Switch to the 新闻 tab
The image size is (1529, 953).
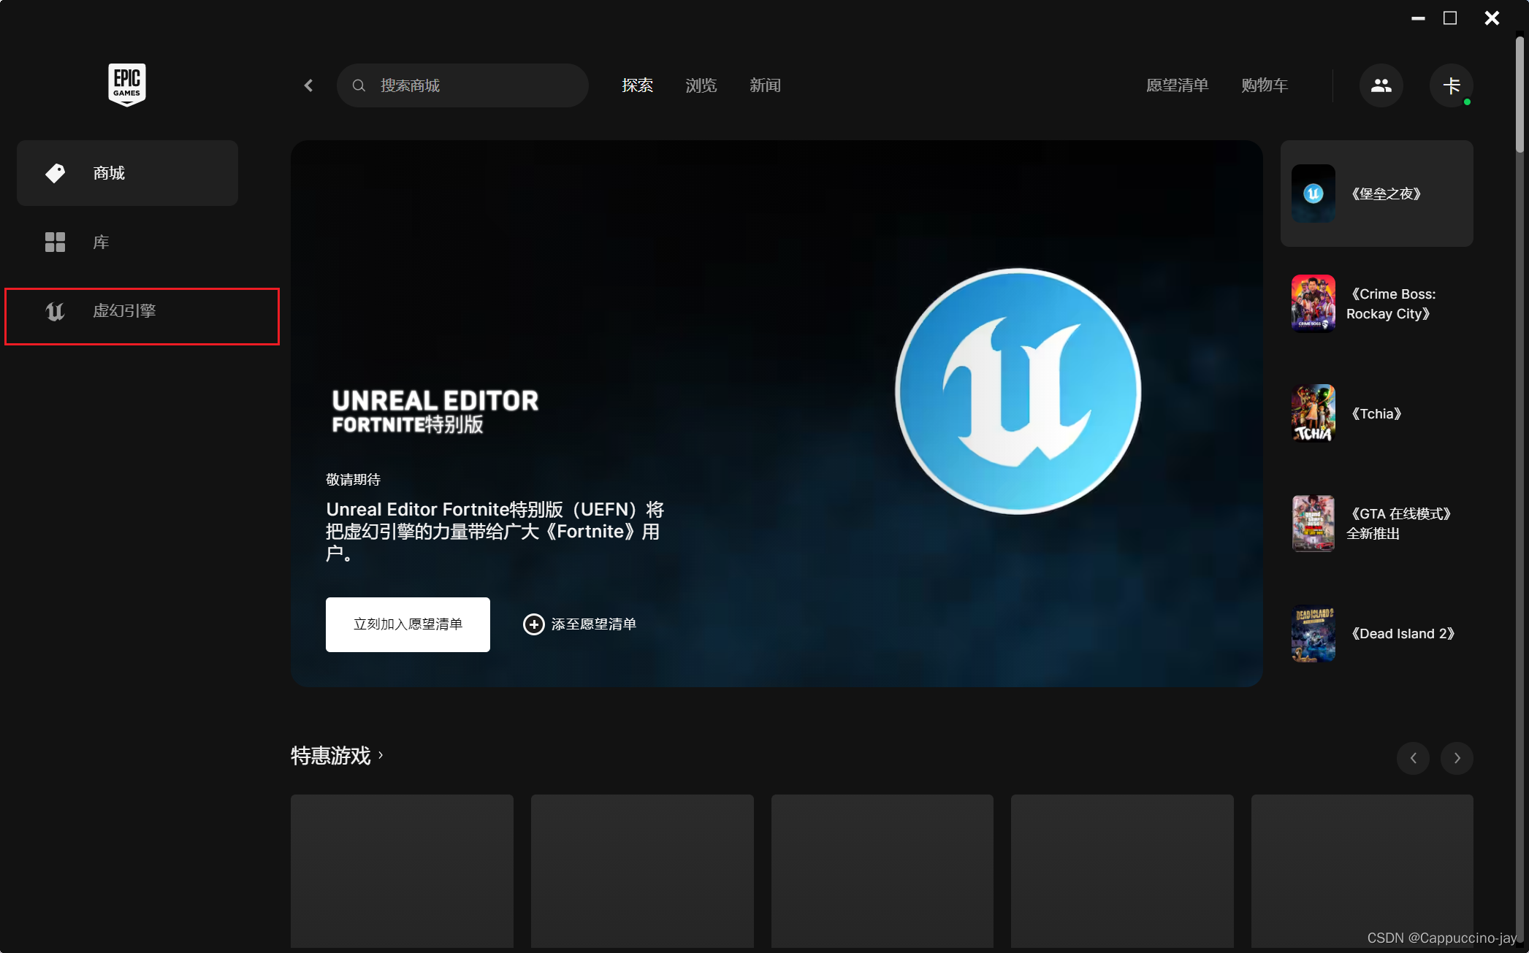(x=765, y=85)
